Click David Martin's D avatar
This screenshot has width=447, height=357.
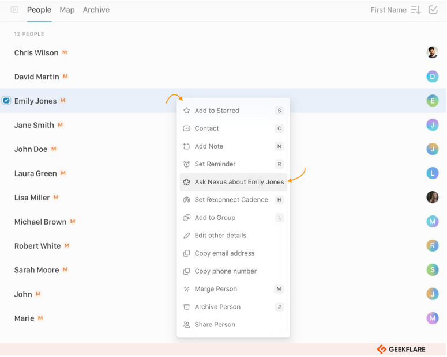432,77
